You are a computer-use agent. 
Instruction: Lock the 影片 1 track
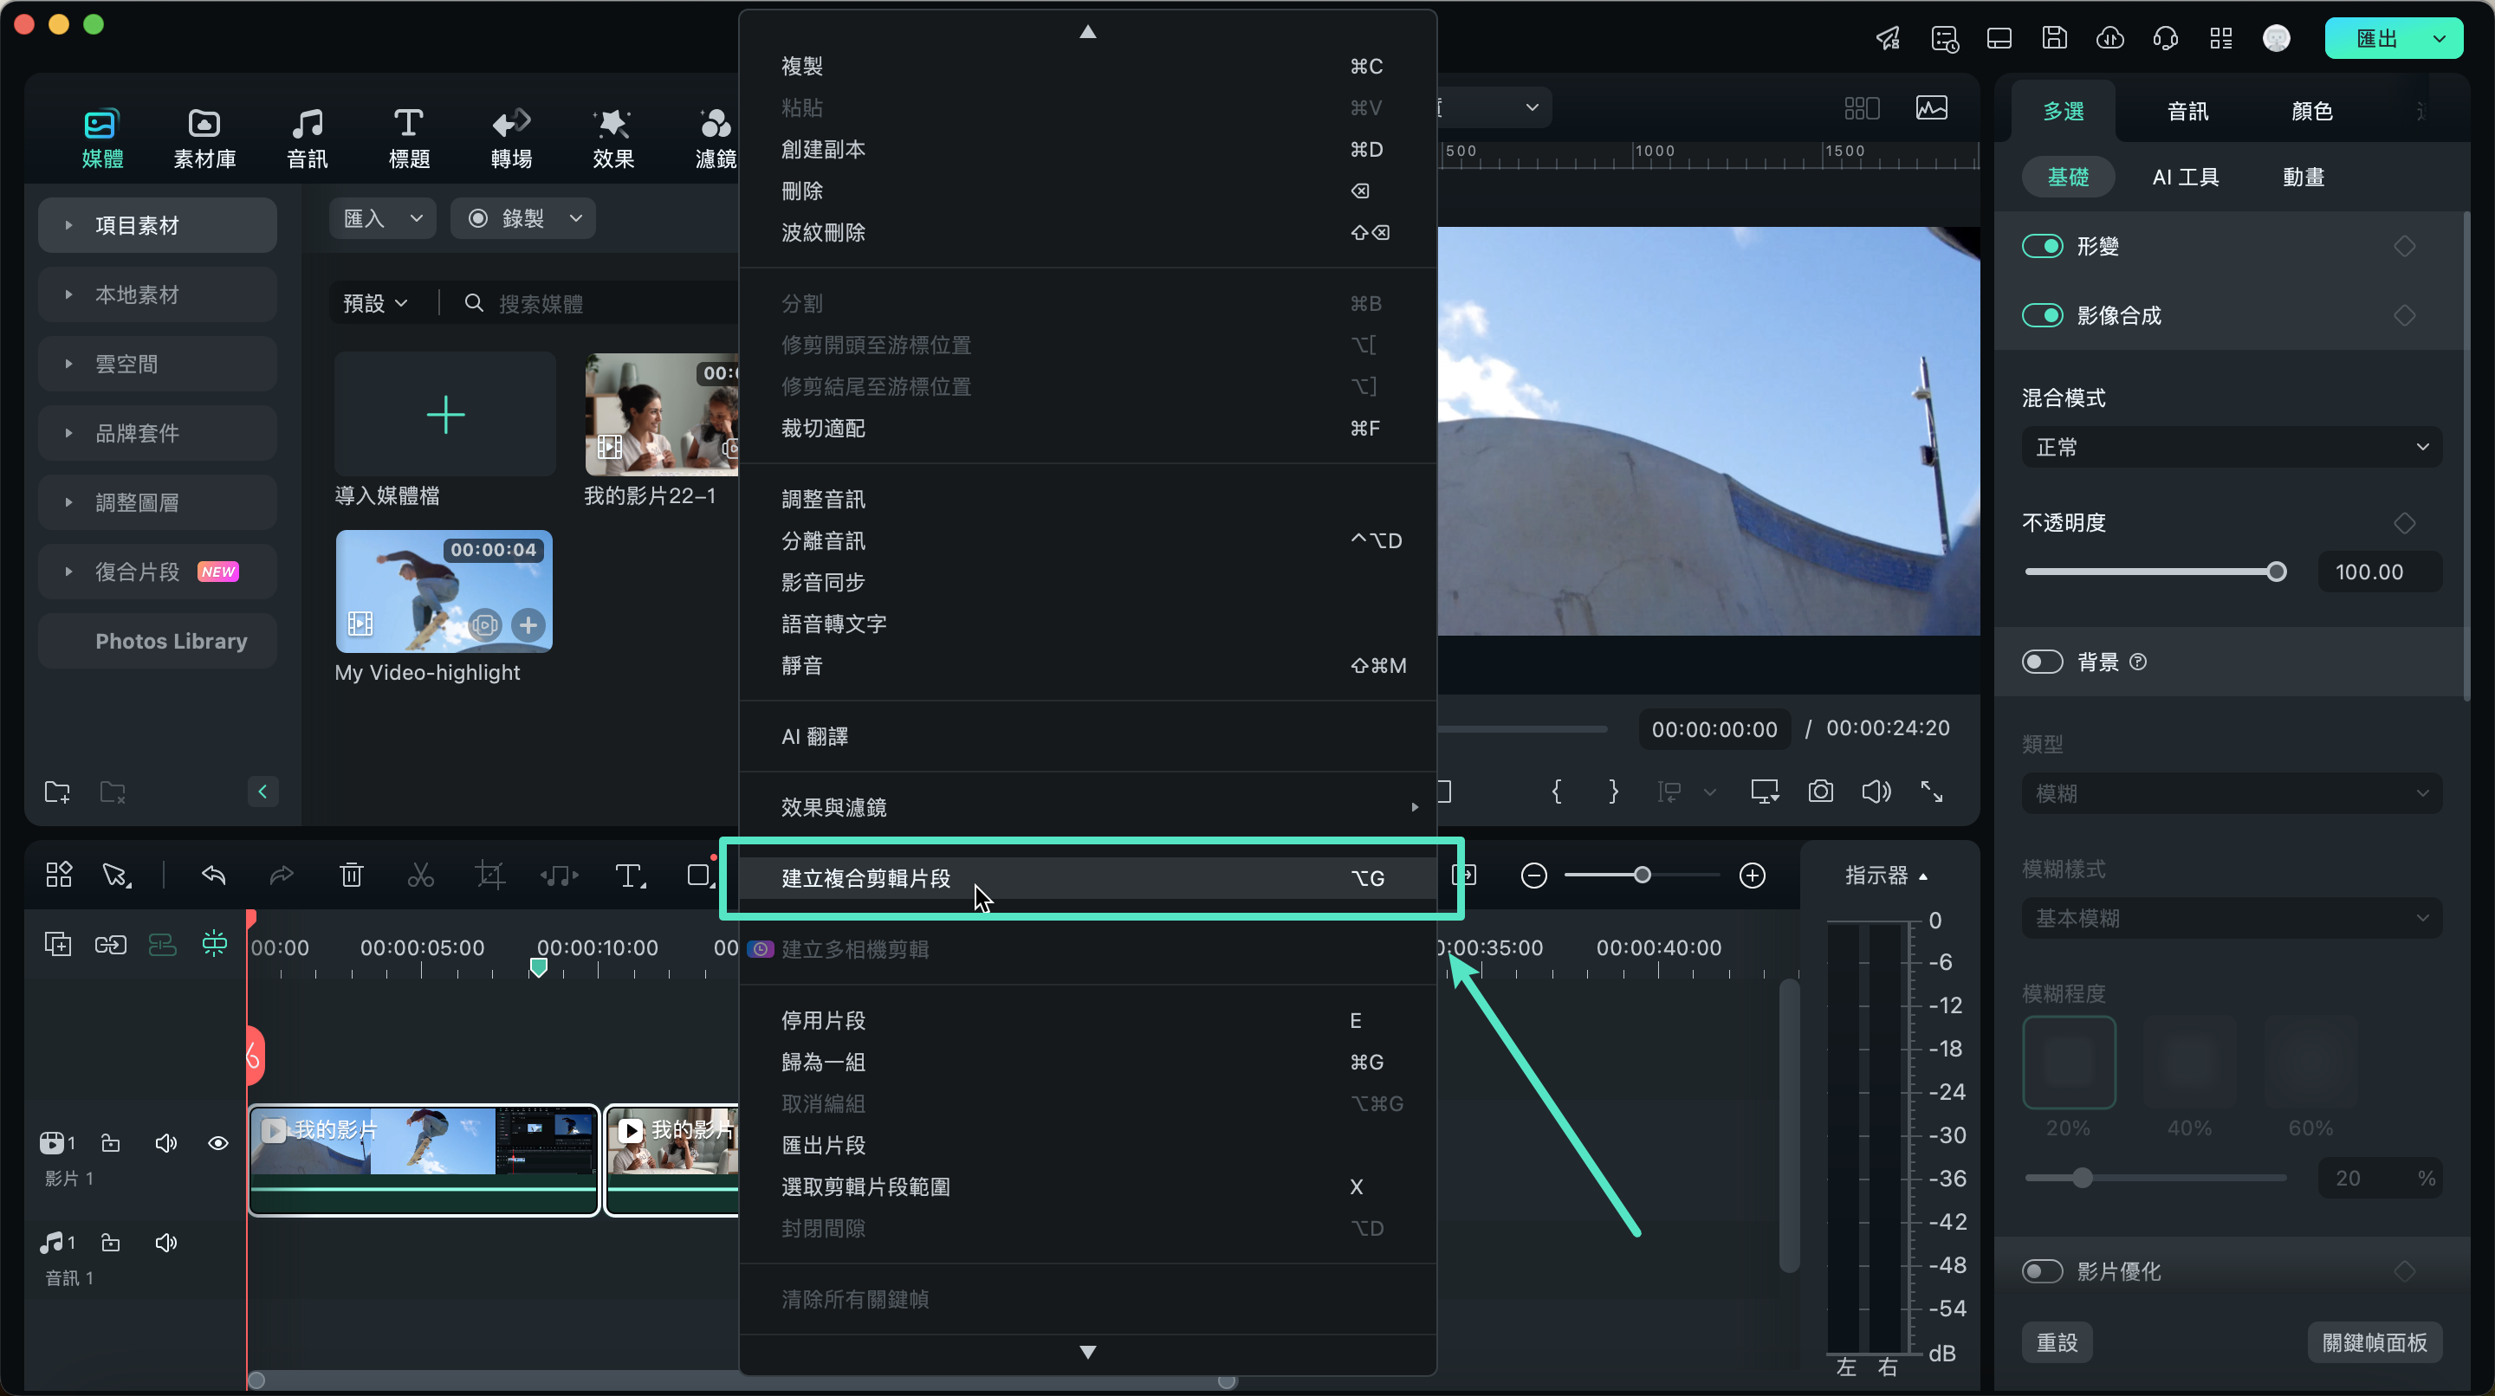(110, 1142)
